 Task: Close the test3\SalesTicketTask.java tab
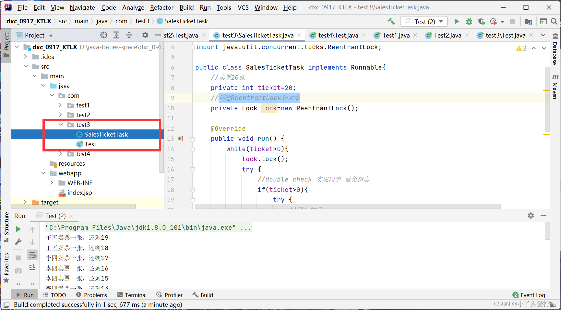pyautogui.click(x=299, y=35)
